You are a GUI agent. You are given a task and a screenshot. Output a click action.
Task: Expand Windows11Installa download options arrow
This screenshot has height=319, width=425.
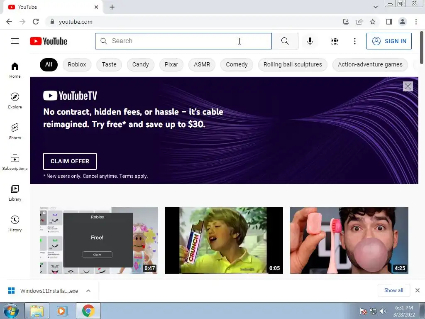click(88, 291)
